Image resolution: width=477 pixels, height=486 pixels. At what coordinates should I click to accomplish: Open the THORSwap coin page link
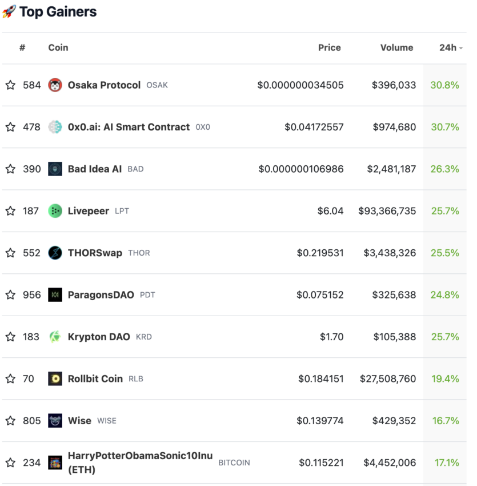tap(95, 253)
